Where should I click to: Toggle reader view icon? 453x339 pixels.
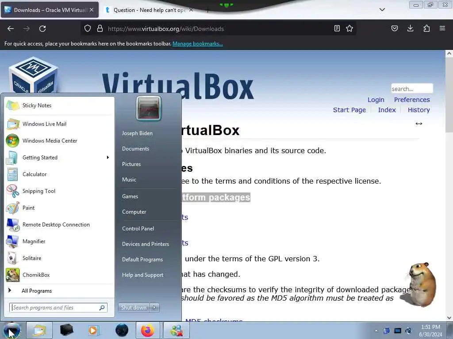pyautogui.click(x=337, y=29)
